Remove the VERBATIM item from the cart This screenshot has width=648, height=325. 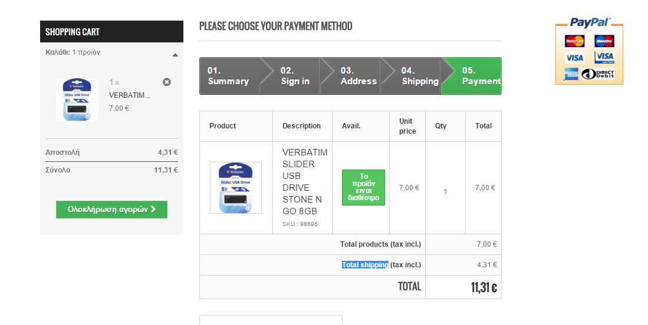click(x=167, y=82)
